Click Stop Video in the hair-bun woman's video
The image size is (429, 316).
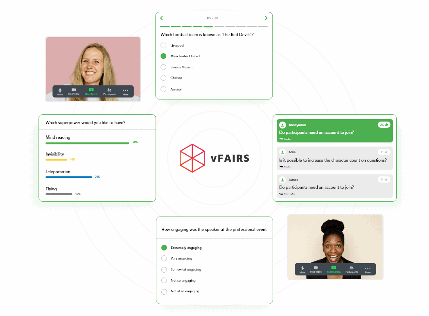(x=316, y=269)
